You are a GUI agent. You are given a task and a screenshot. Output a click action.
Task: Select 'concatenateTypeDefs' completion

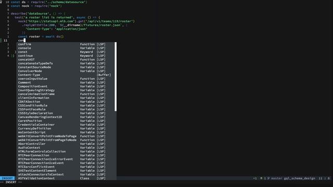tap(67, 63)
